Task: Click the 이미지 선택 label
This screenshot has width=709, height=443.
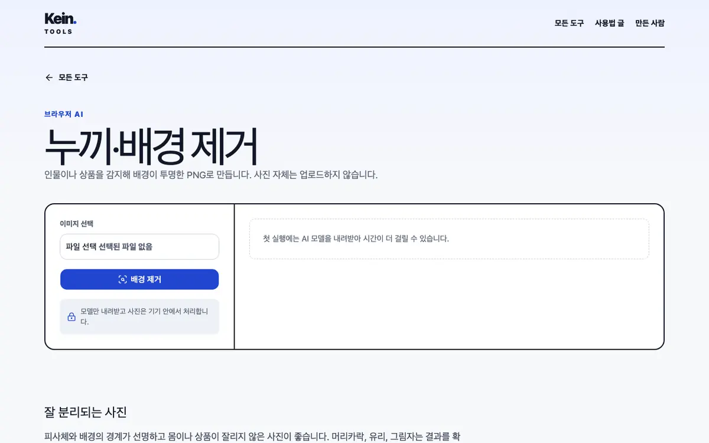Action: (77, 224)
